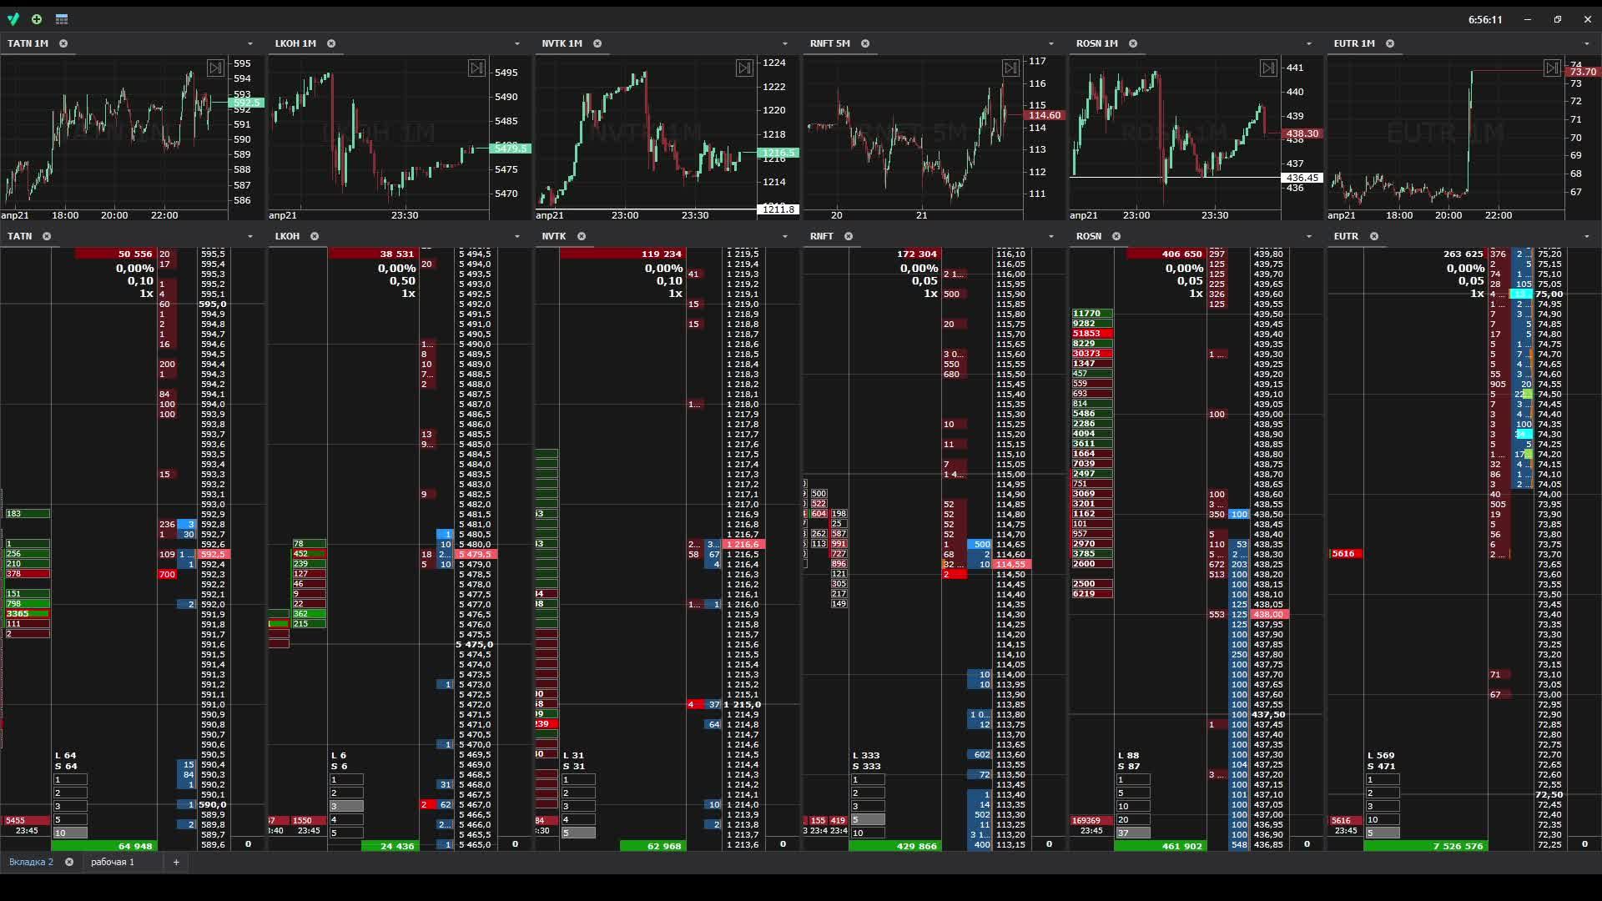Click the 438,00 price level in ROSN ladder
Screen dimensions: 1602x901
[x=1268, y=614]
